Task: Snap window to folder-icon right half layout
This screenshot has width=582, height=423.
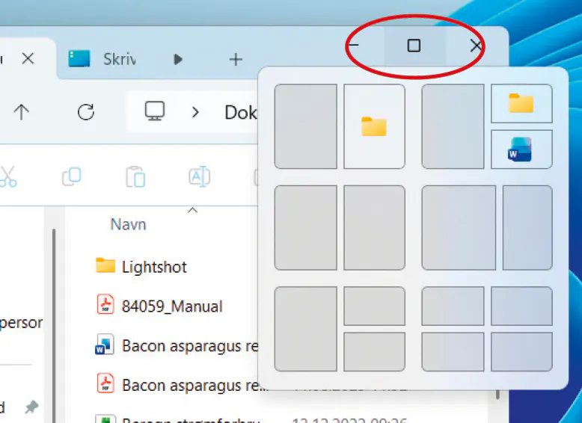Action: point(374,126)
